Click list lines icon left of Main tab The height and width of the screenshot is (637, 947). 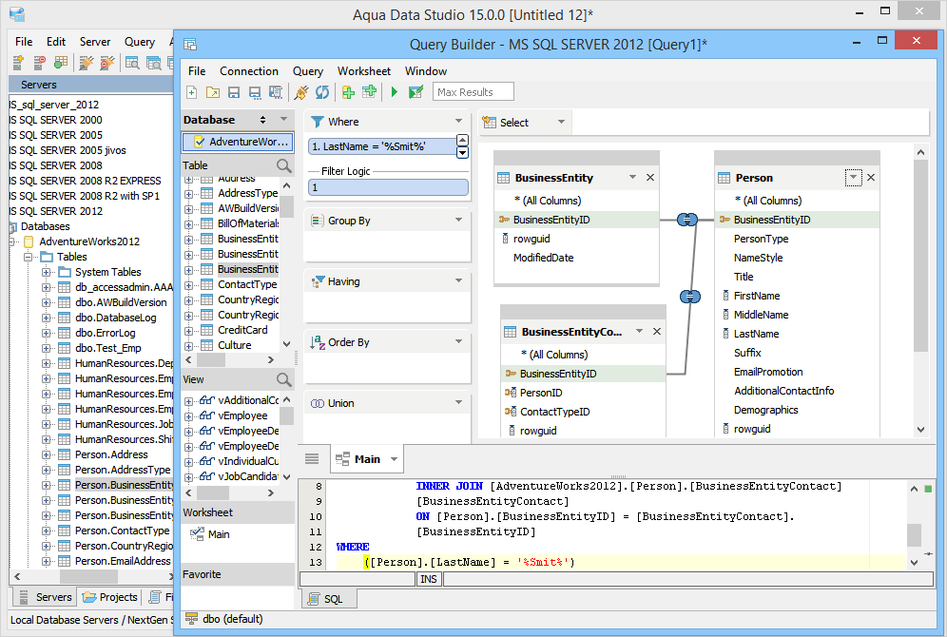point(312,459)
